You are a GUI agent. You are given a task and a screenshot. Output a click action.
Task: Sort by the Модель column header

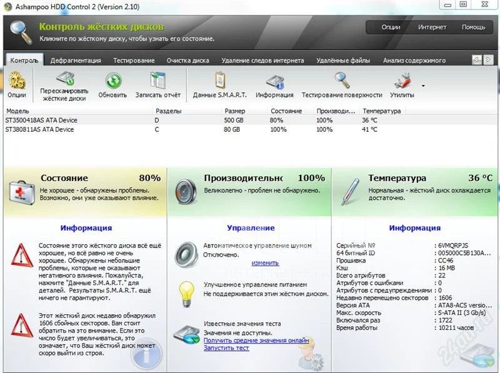[79, 111]
